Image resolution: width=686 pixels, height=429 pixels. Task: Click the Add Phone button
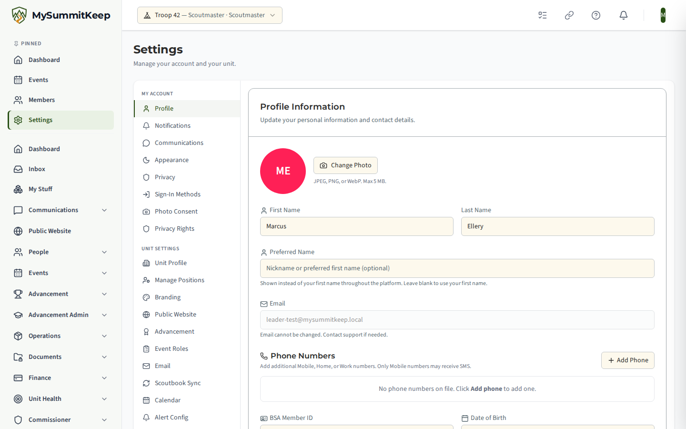[x=628, y=360]
